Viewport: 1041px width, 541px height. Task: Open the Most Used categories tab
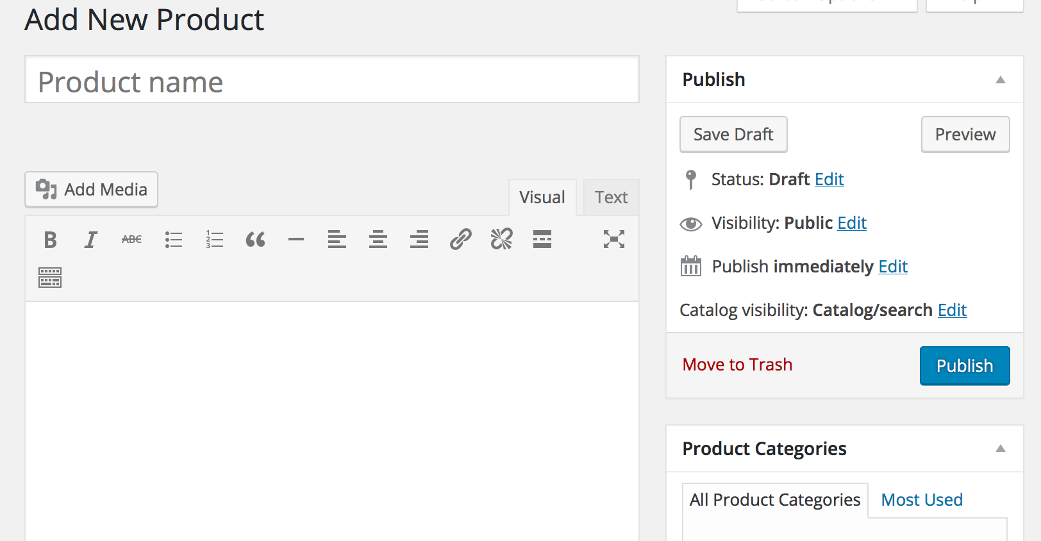(x=922, y=500)
